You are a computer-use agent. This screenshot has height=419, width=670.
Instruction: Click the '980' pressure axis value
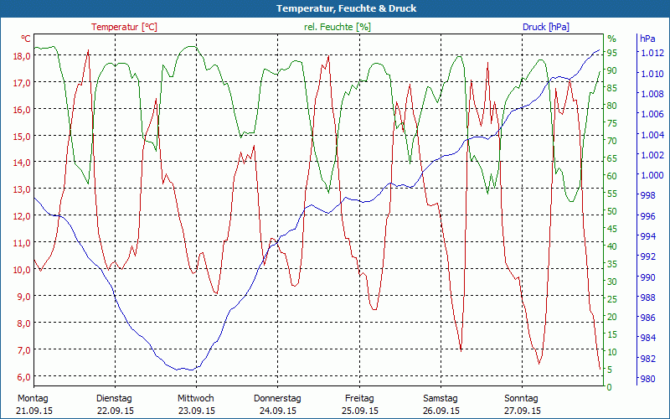click(647, 379)
